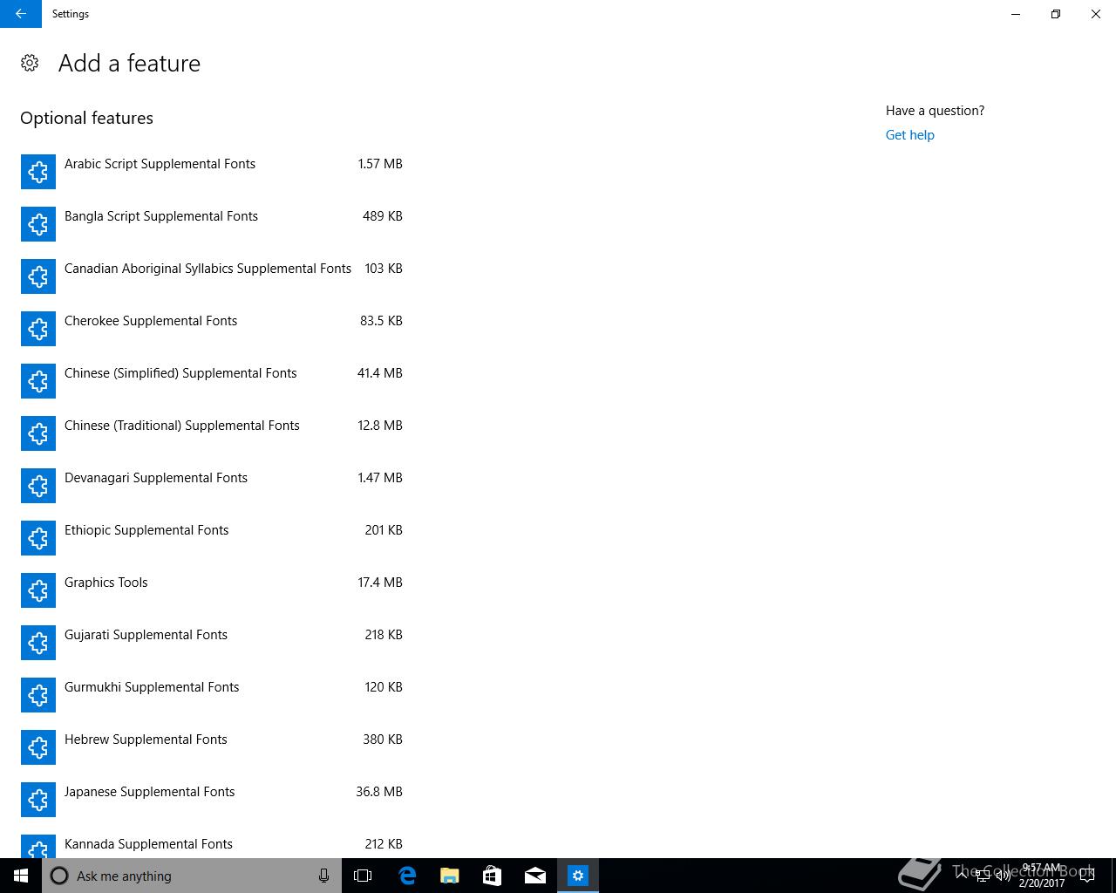The height and width of the screenshot is (893, 1116).
Task: Click the Cortana Ask me anything search box
Action: click(x=192, y=876)
